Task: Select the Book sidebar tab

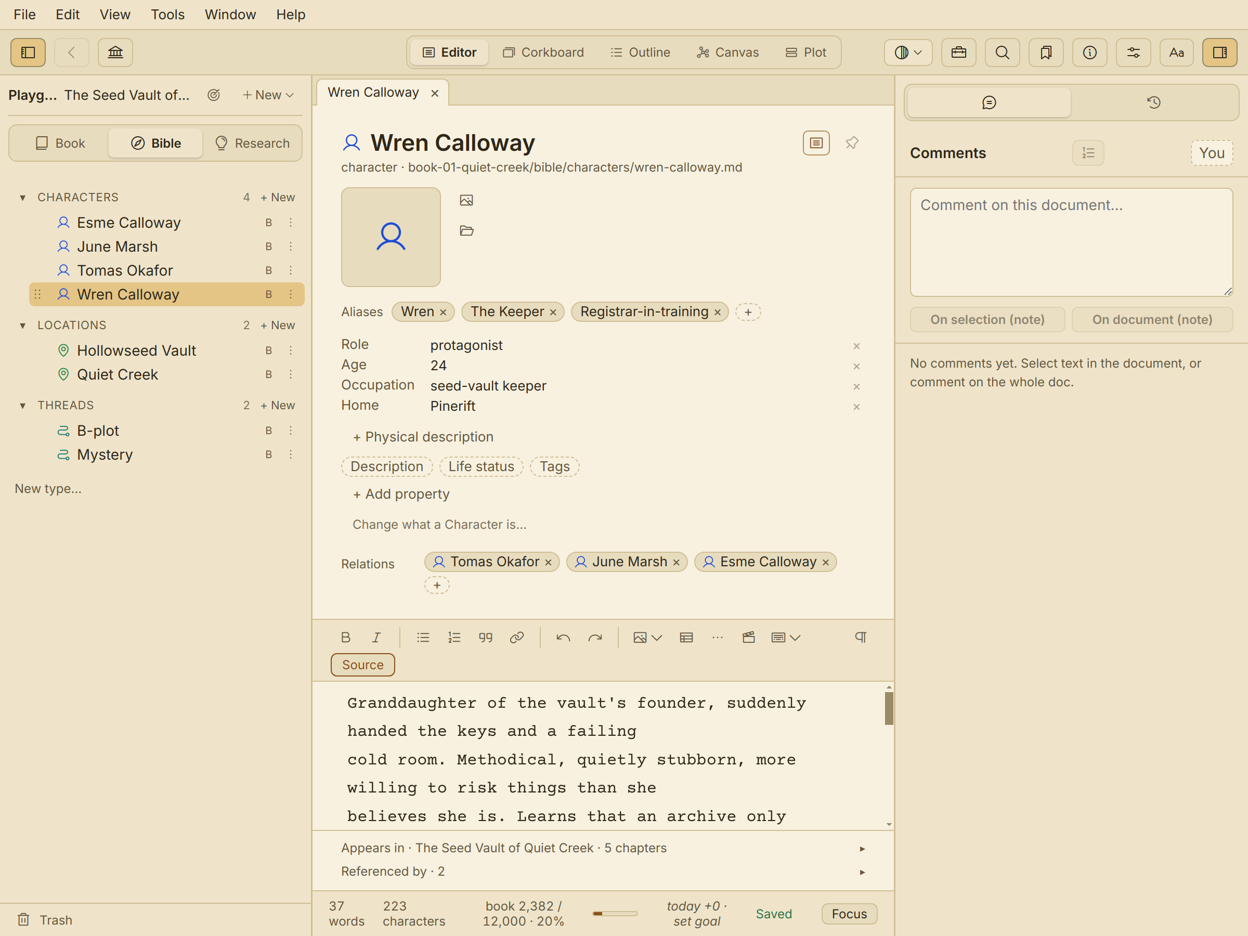Action: (x=60, y=144)
